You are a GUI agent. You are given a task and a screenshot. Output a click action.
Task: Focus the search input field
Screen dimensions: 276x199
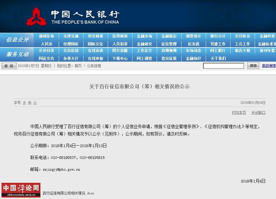pyautogui.click(x=223, y=66)
